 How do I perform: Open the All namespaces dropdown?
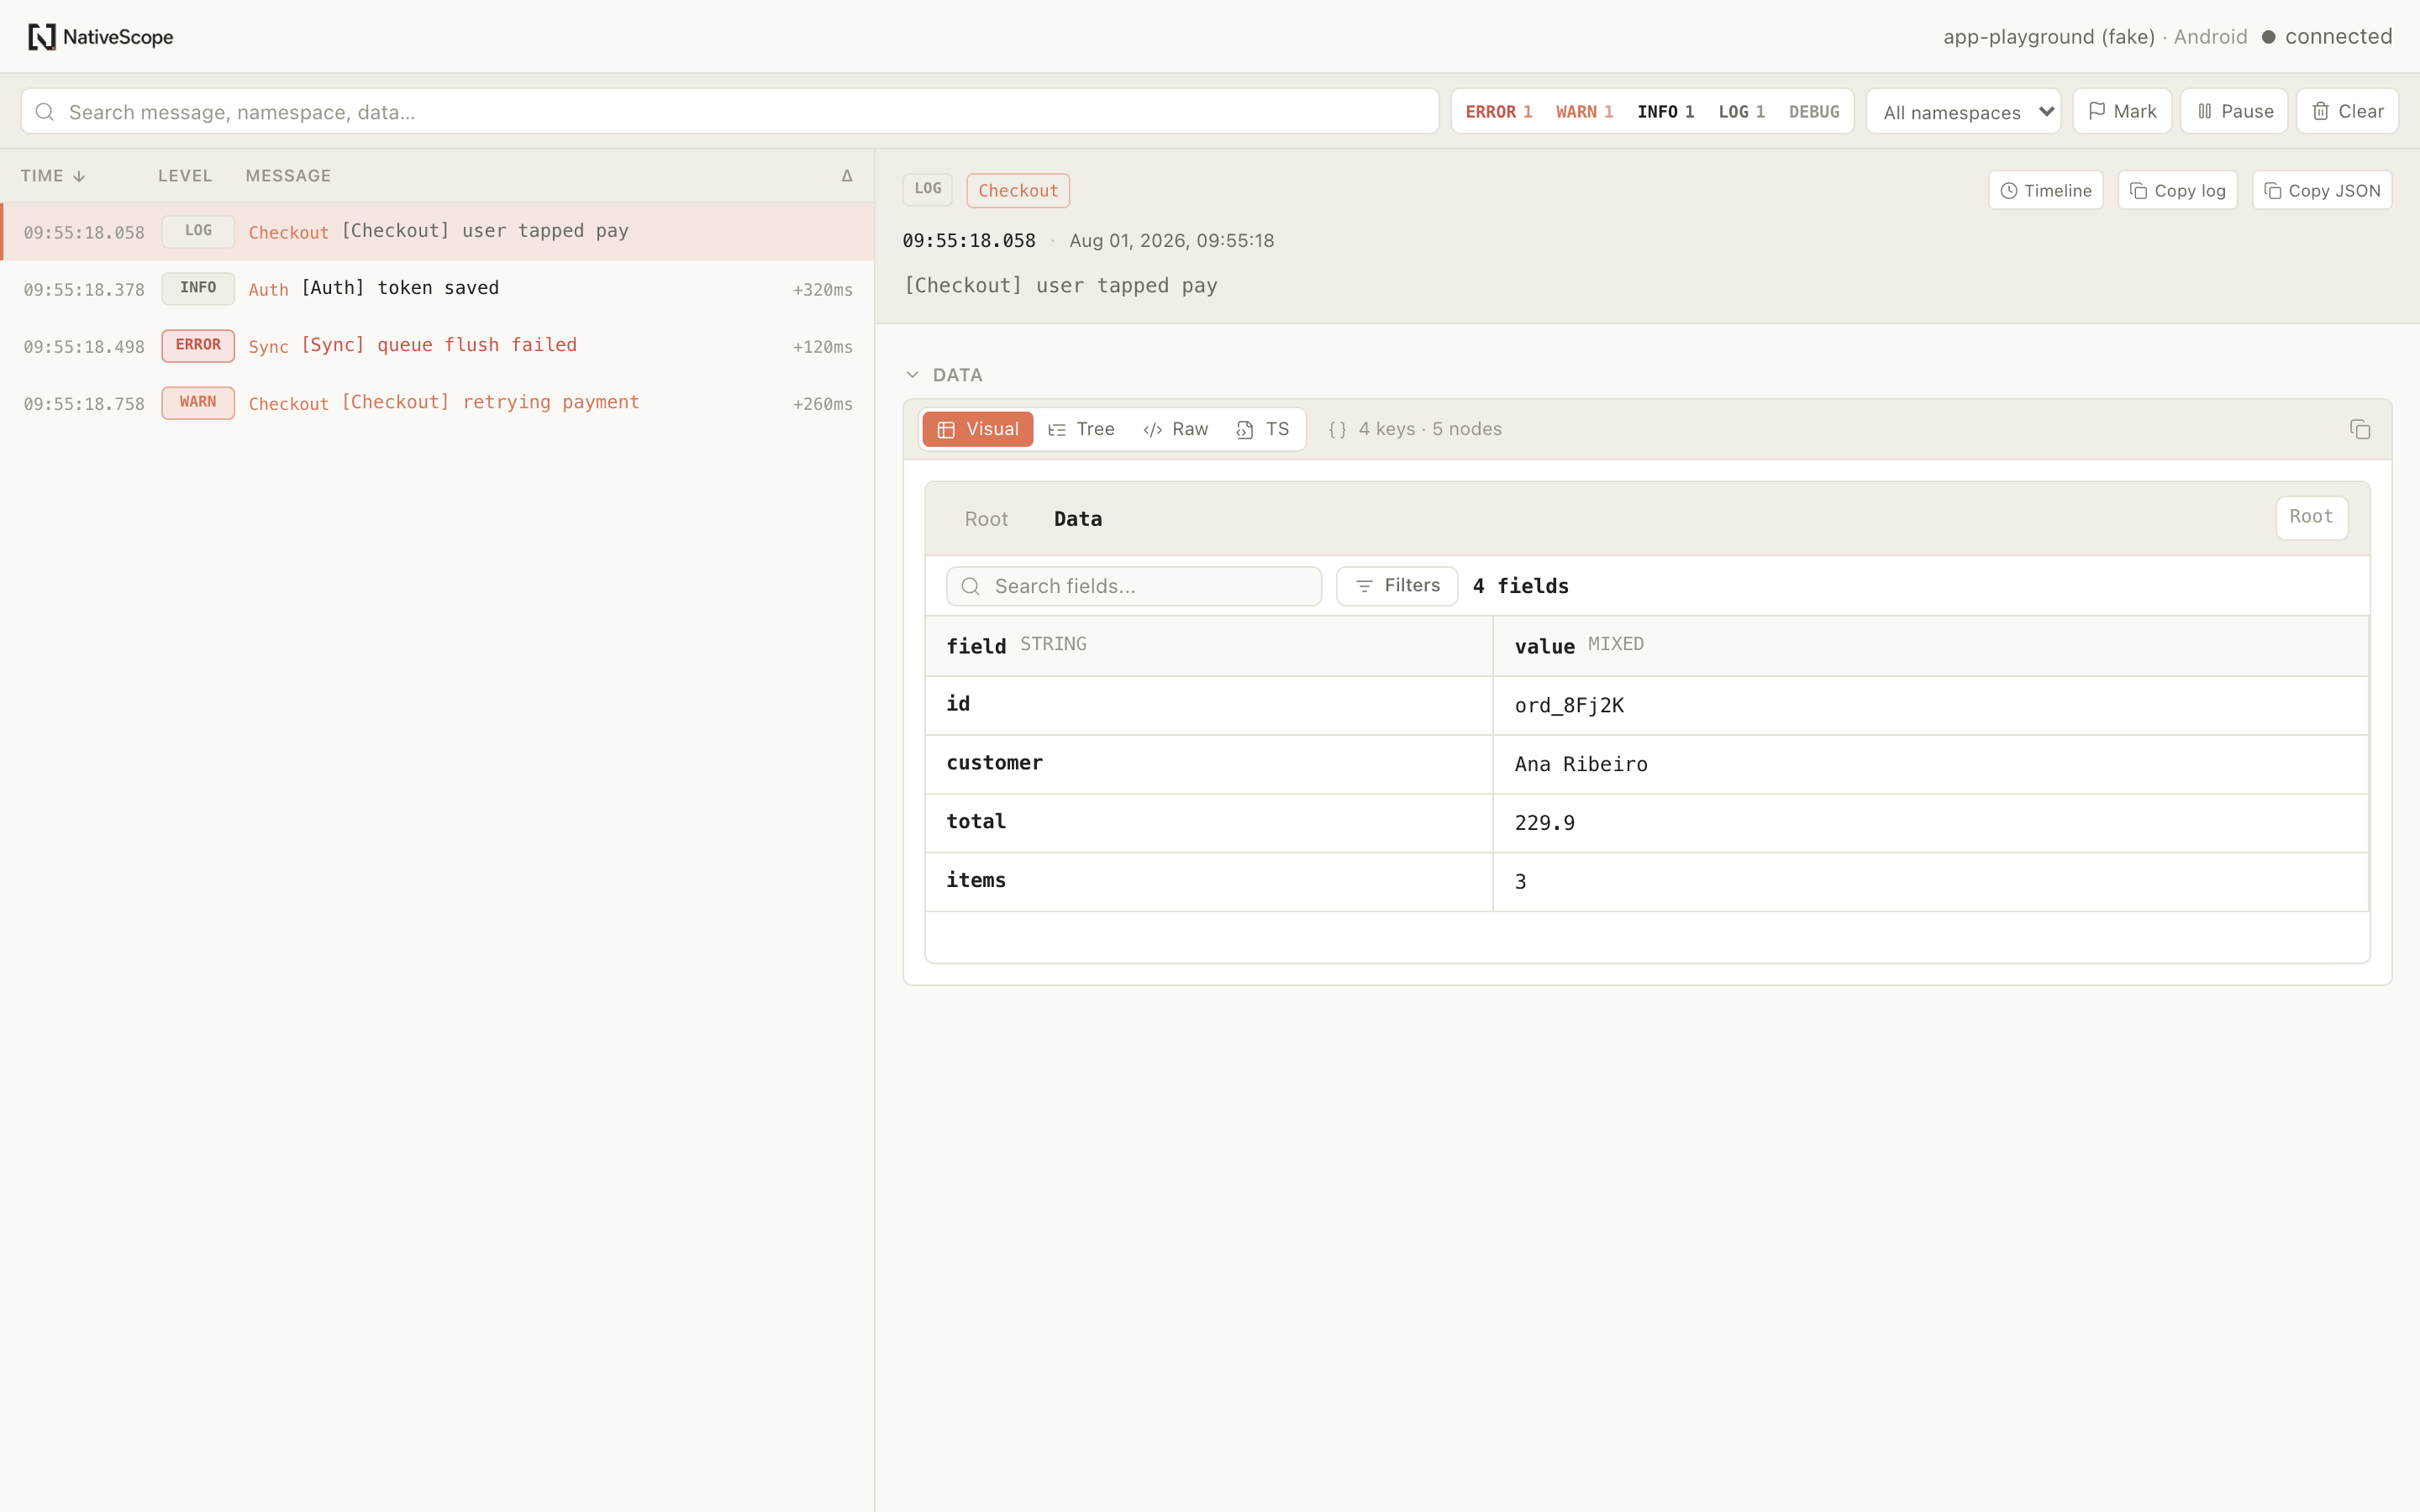[x=1963, y=112]
